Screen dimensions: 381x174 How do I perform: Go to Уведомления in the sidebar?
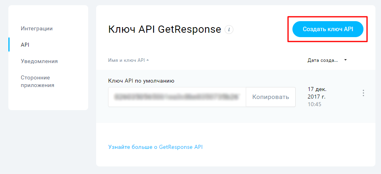point(39,61)
